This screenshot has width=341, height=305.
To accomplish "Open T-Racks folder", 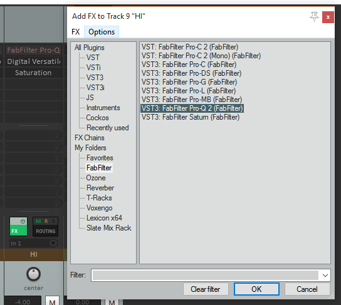I will pos(99,198).
